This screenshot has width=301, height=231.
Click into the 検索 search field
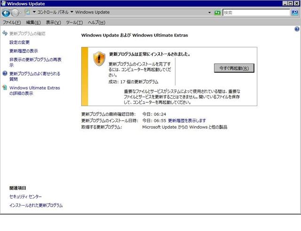[x=256, y=13]
